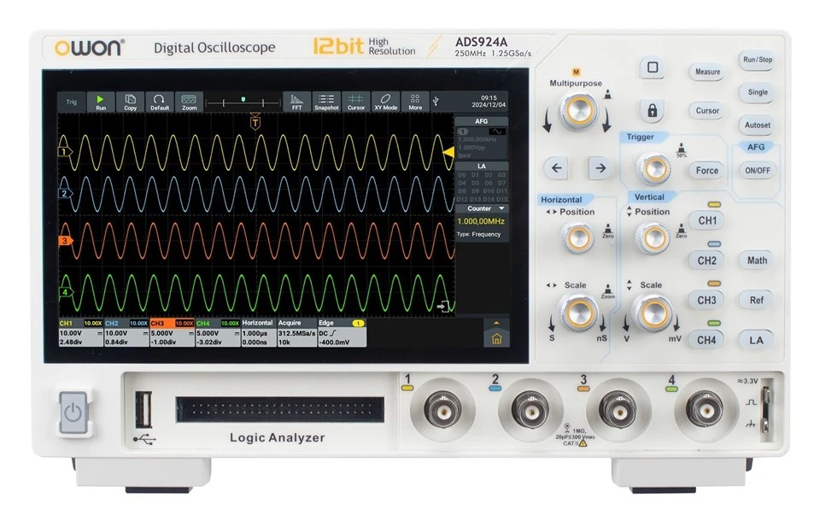
Task: Tap the Copy icon in the toolbar
Action: click(x=130, y=102)
